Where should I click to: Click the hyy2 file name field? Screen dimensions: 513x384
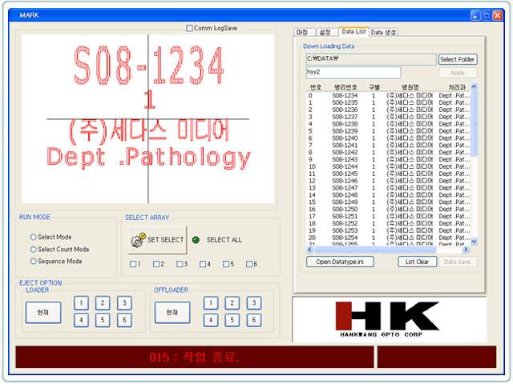click(x=353, y=73)
